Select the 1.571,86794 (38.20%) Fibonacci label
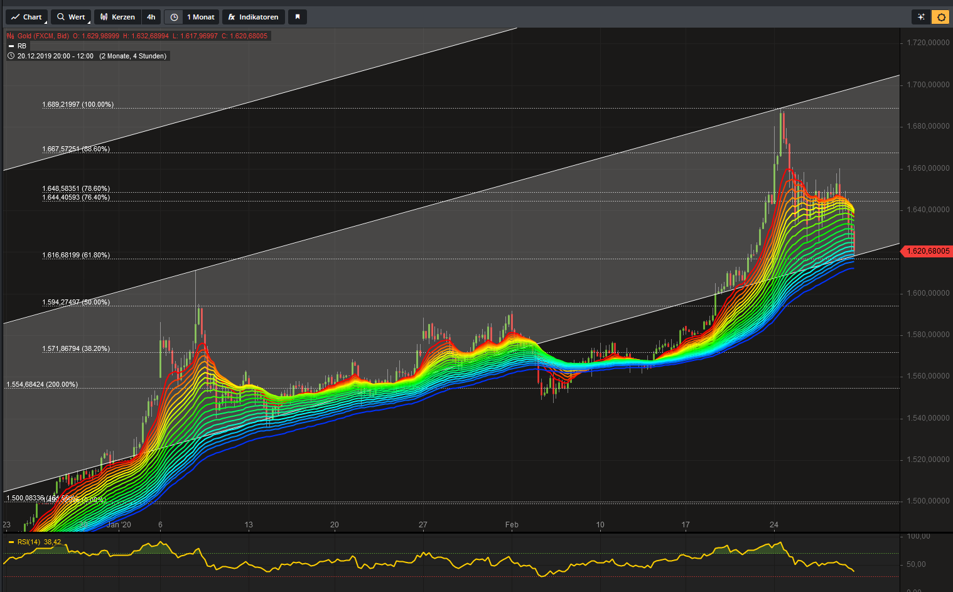953x592 pixels. 76,348
